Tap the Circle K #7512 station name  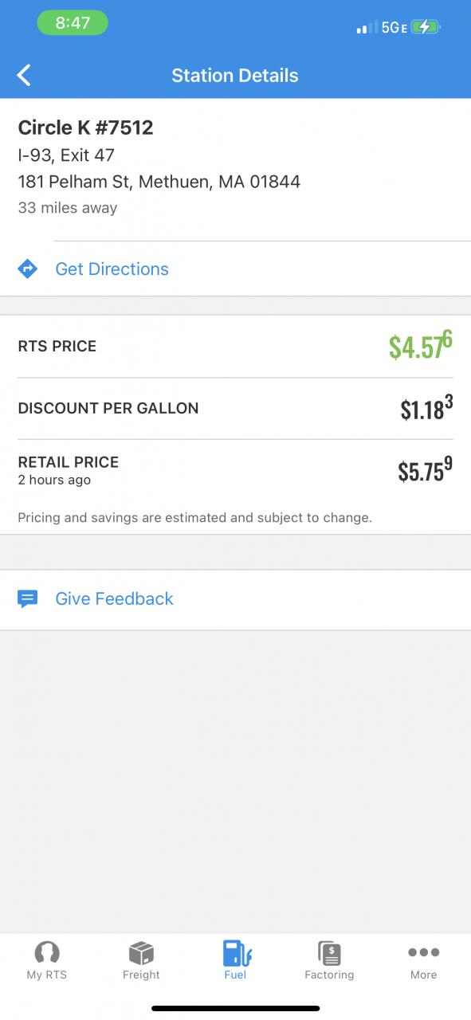click(x=85, y=127)
